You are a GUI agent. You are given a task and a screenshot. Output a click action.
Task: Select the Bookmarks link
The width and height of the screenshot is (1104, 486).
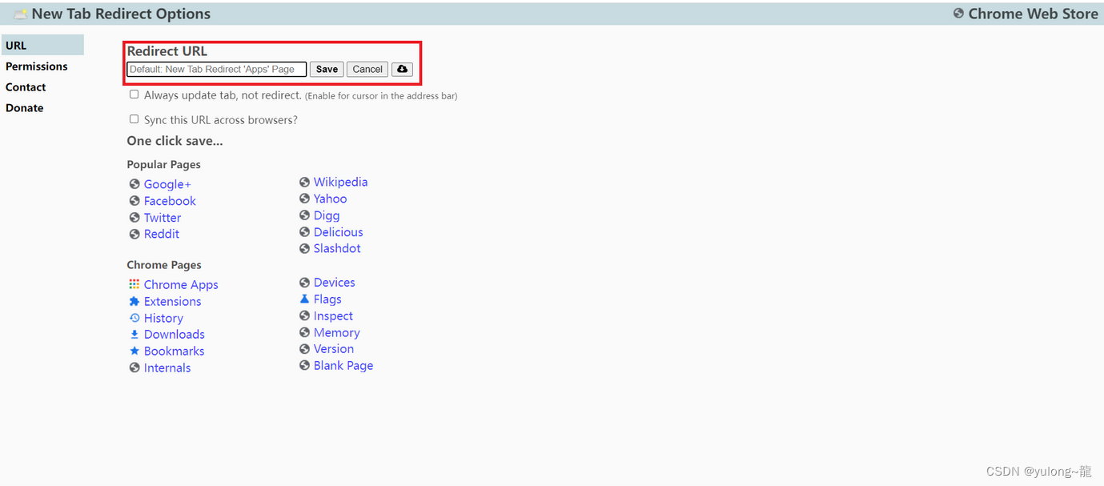[x=174, y=351]
